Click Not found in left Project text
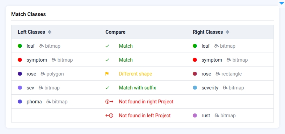The width and height of the screenshot is (285, 134). tap(145, 116)
